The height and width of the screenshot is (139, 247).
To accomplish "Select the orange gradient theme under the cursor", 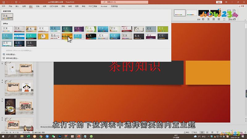I will coord(67,36).
